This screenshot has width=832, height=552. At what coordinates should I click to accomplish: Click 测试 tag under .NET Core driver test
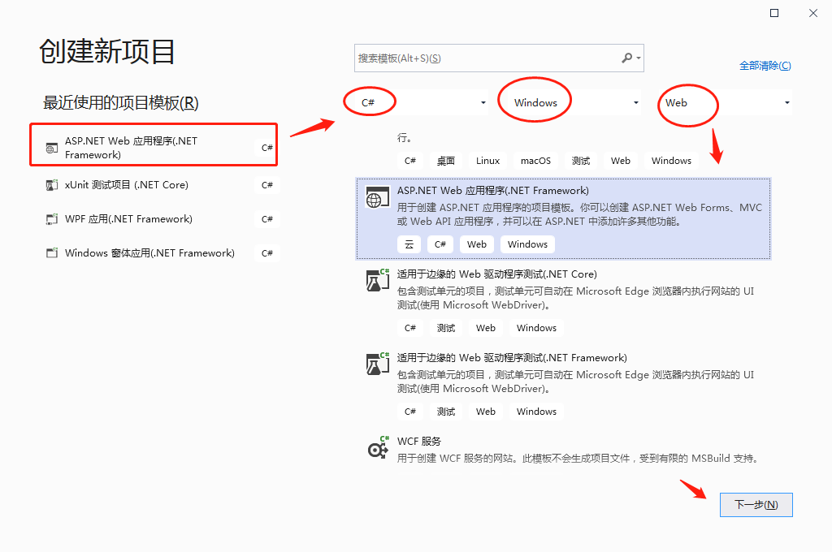pos(446,328)
